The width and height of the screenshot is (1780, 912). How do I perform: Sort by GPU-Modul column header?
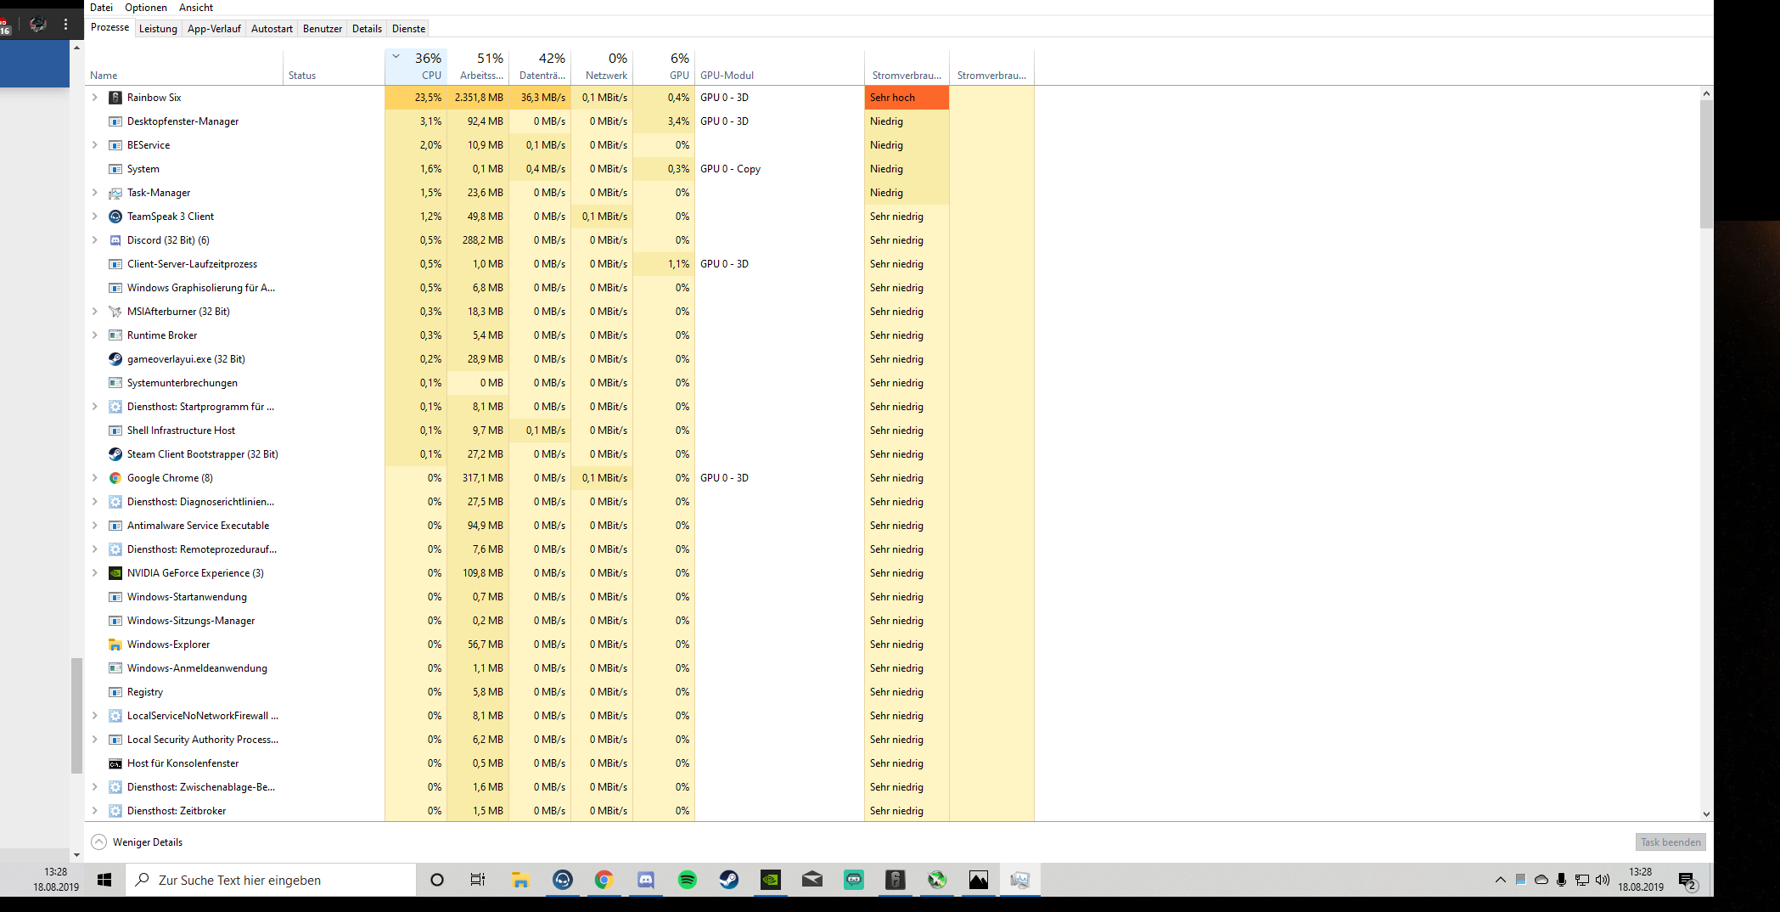click(x=779, y=67)
